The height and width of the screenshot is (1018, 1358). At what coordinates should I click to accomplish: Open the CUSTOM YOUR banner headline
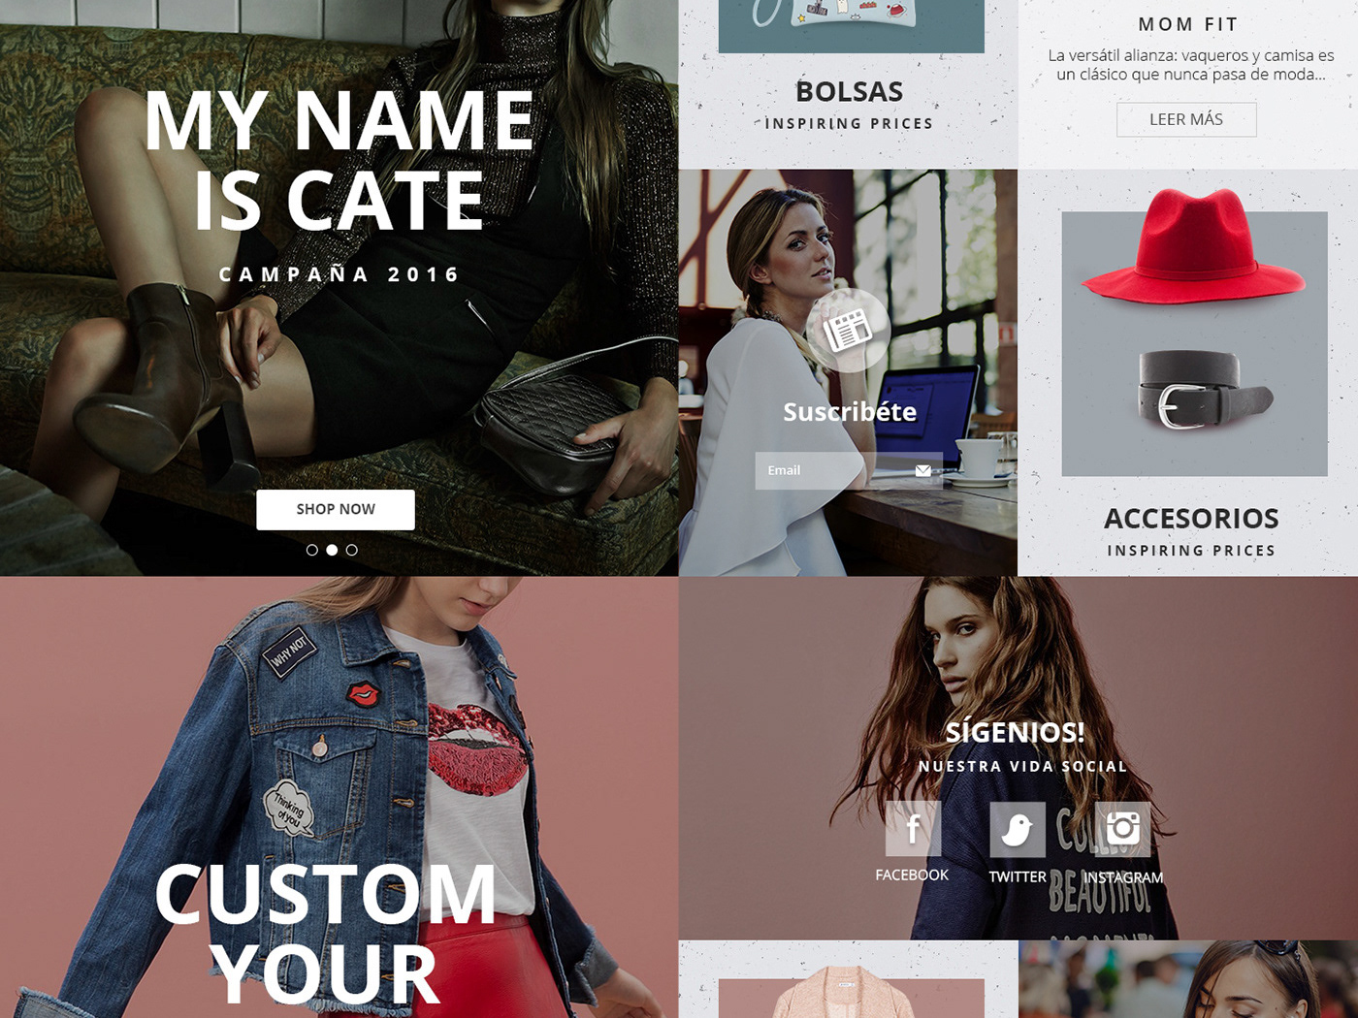pos(326,935)
